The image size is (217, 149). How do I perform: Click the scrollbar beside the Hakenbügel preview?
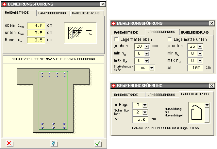tap(207, 112)
